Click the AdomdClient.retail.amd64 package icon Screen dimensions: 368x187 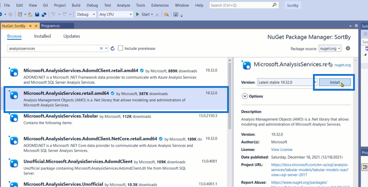13,72
